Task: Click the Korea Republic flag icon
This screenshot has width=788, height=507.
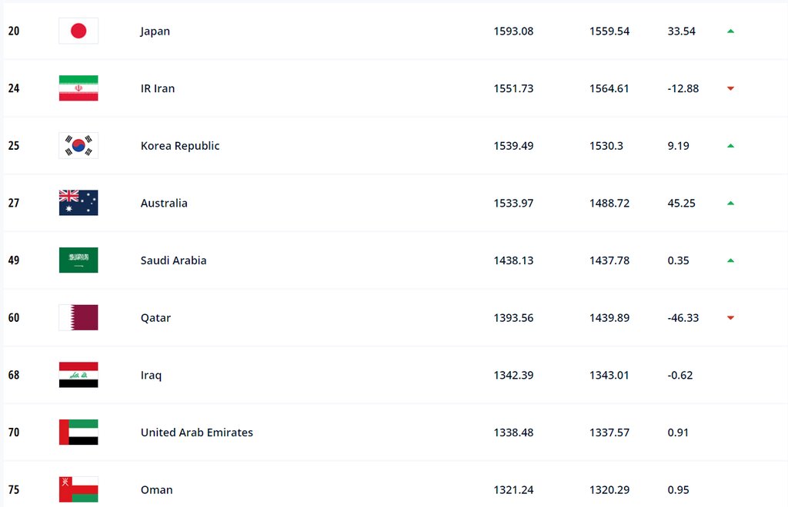Action: tap(78, 146)
